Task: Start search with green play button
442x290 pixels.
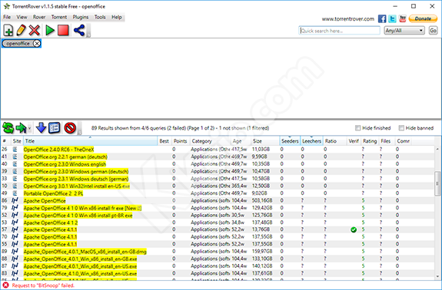Action: [x=50, y=31]
